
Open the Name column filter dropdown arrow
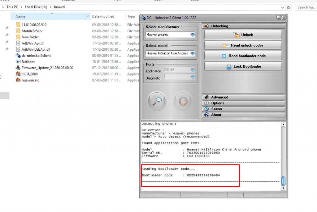pyautogui.click(x=88, y=16)
